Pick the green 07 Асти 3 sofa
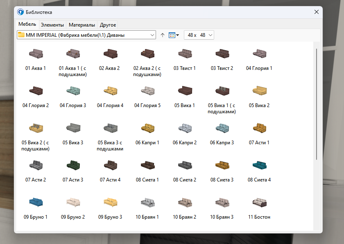Screen dimensions: 344x244 [x=73, y=165]
